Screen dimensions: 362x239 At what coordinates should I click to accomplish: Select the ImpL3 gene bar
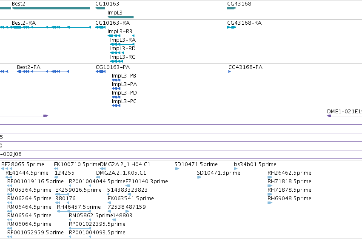coord(120,17)
